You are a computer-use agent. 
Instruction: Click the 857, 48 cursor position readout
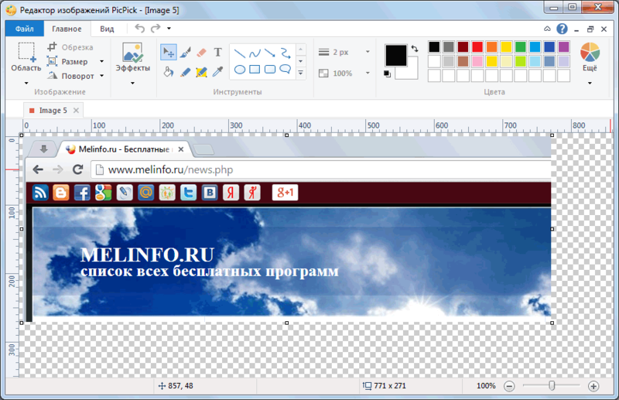click(x=176, y=386)
